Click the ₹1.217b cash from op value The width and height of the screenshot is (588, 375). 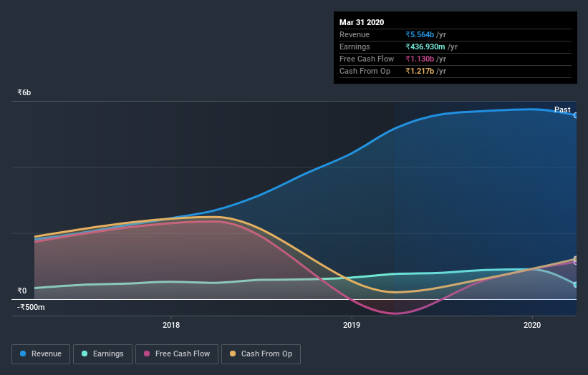point(420,71)
